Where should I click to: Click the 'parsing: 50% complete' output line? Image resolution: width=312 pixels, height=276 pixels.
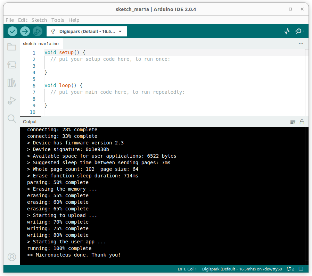[58, 182]
